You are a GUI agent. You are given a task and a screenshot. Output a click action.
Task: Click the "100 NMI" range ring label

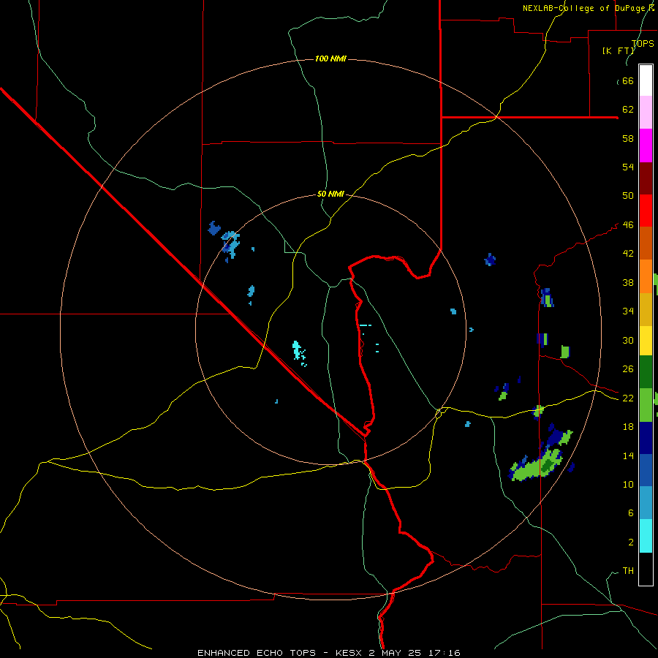coord(330,58)
